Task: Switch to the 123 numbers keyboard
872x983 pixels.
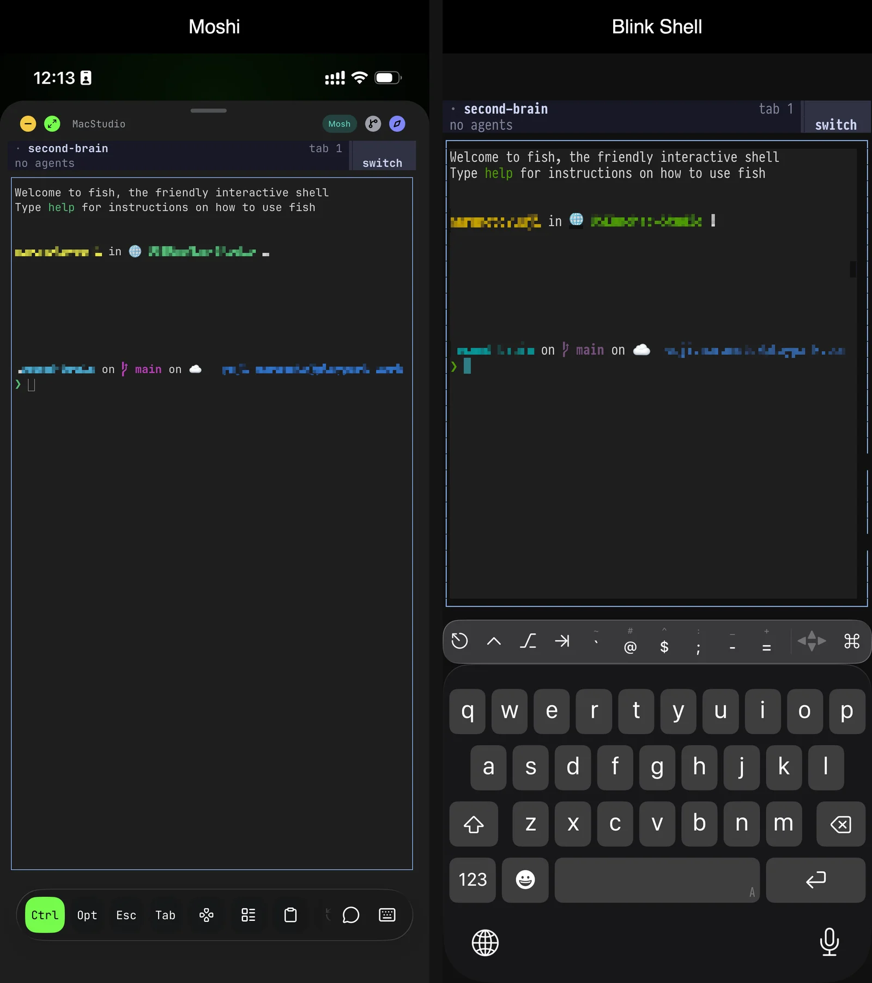Action: 473,880
